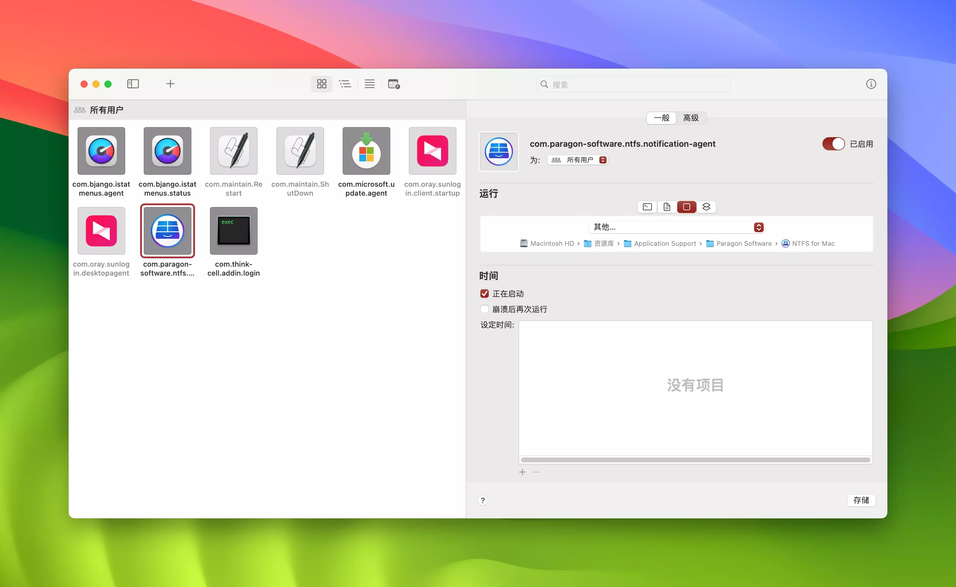Image resolution: width=956 pixels, height=587 pixels.
Task: Open the 所有用户 user dropdown
Action: click(578, 160)
